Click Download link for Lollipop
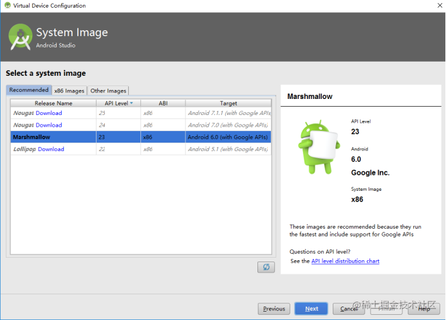 (51, 149)
